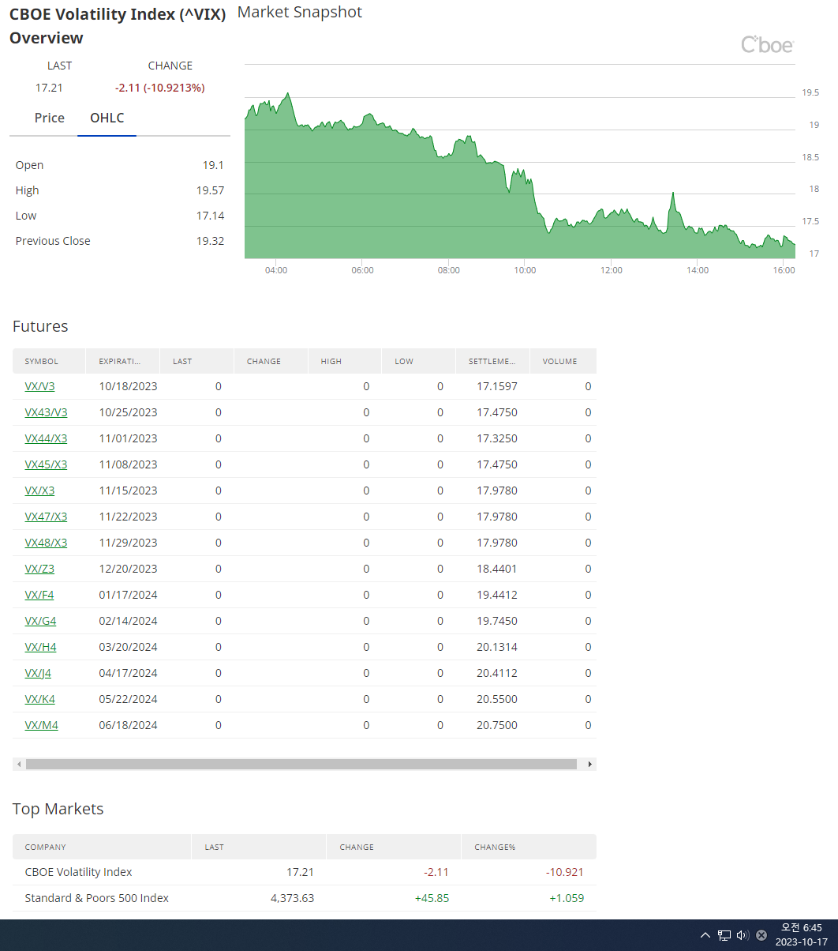838x951 pixels.
Task: Sort futures by CHANGE column header
Action: (x=271, y=361)
